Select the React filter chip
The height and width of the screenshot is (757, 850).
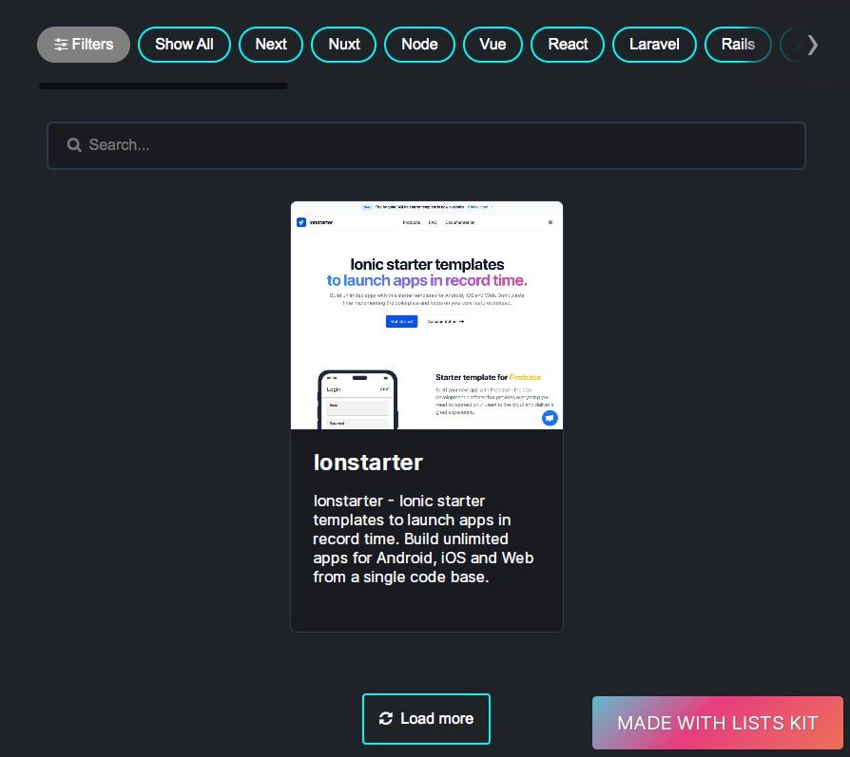pos(568,45)
